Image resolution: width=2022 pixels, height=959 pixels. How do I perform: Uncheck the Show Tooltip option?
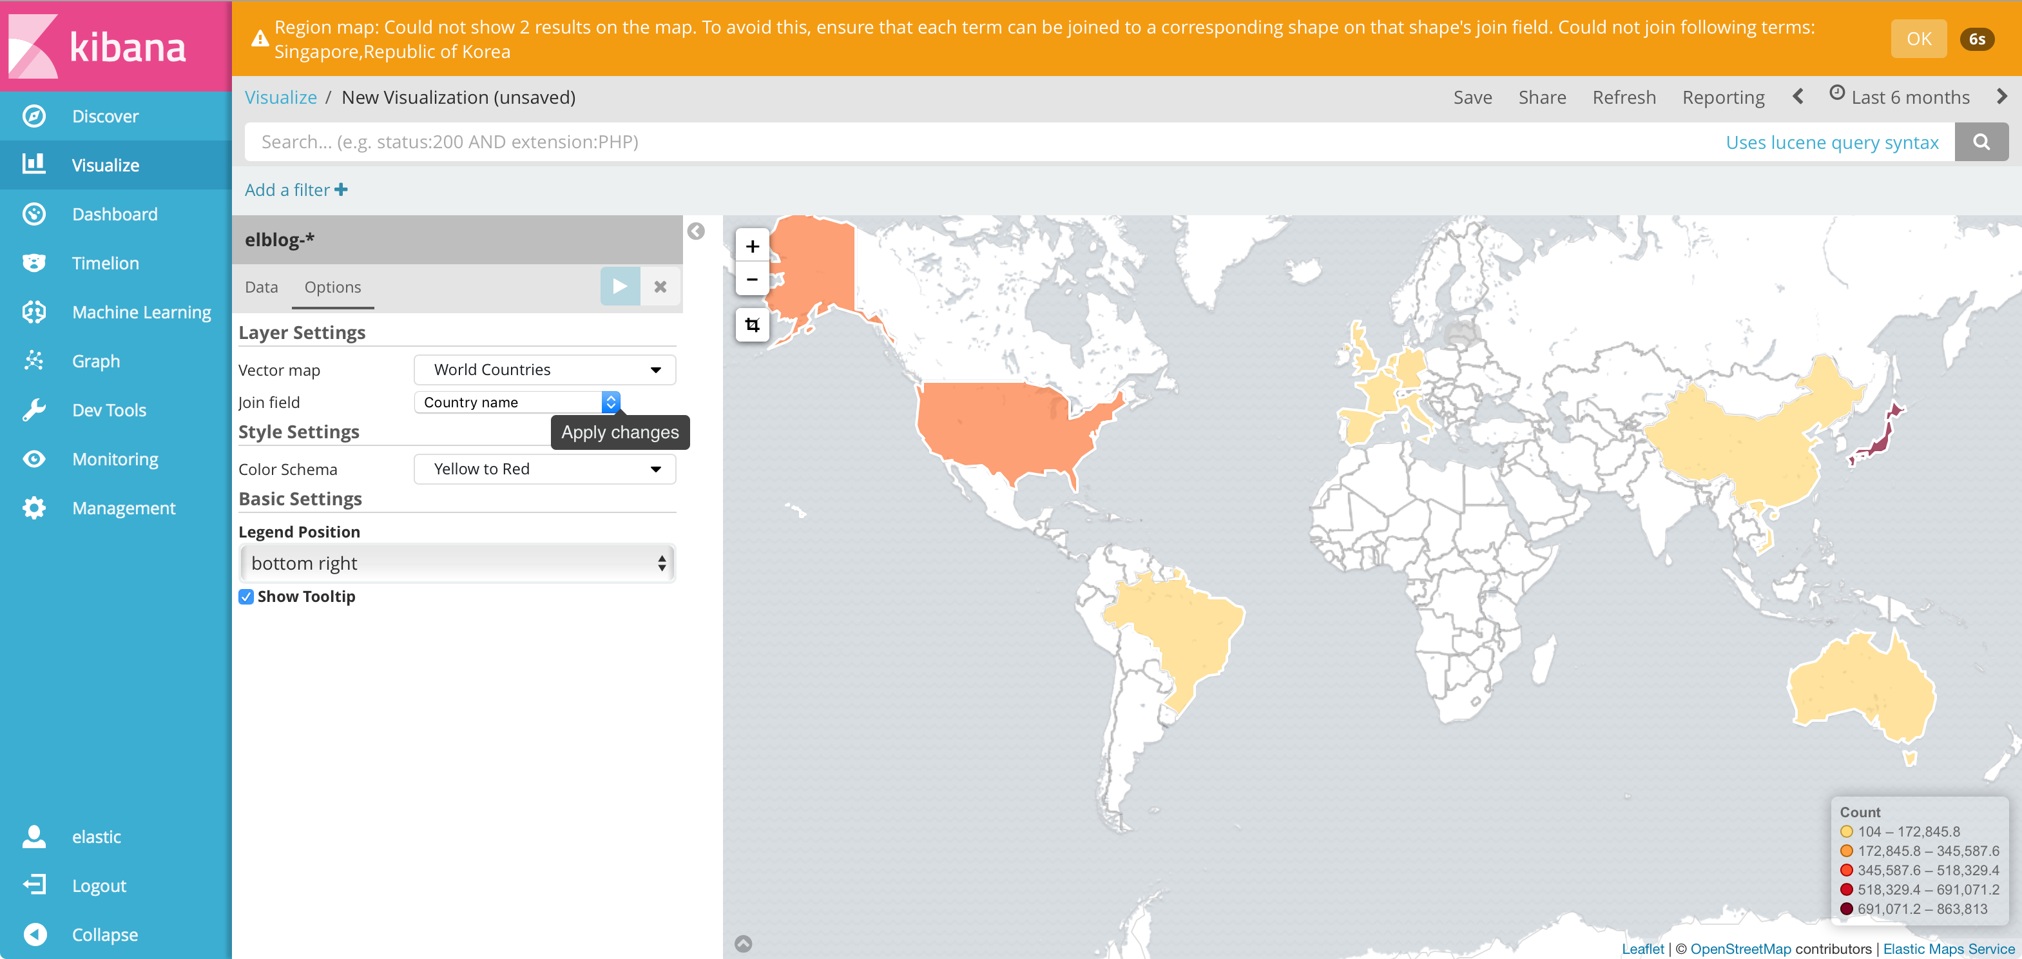coord(246,596)
